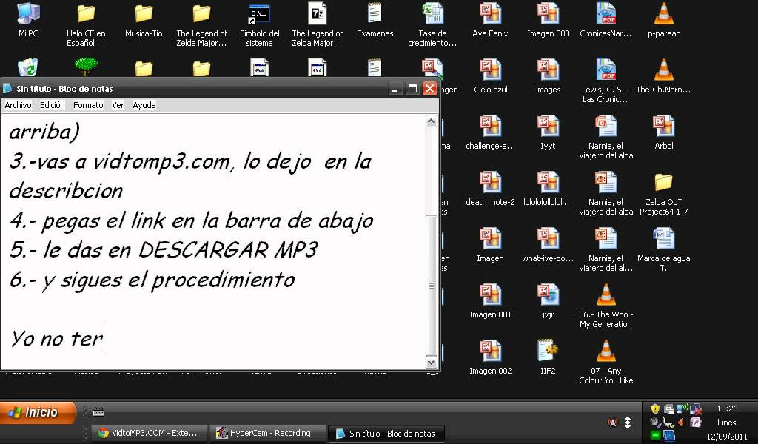Minimize the Bloc de notas window
This screenshot has height=444, width=758.
click(395, 89)
